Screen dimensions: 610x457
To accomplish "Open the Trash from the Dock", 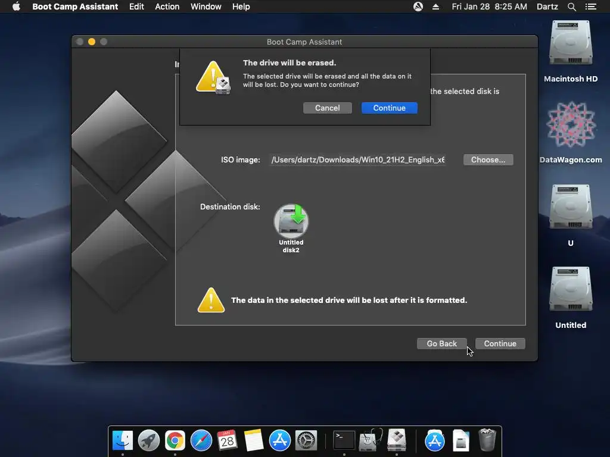I will point(487,440).
